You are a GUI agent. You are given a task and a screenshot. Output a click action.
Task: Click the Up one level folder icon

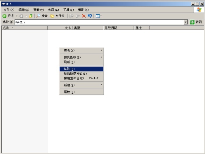pos(31,16)
